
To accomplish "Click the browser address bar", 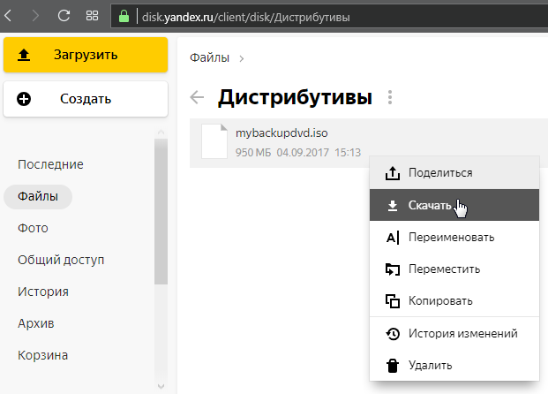I will [x=335, y=16].
